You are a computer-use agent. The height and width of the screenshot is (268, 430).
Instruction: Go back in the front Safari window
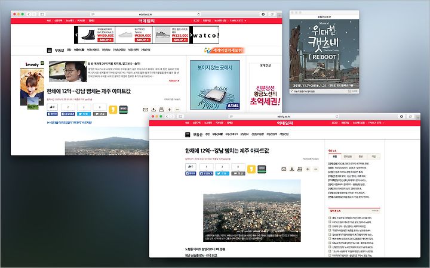pos(167,117)
